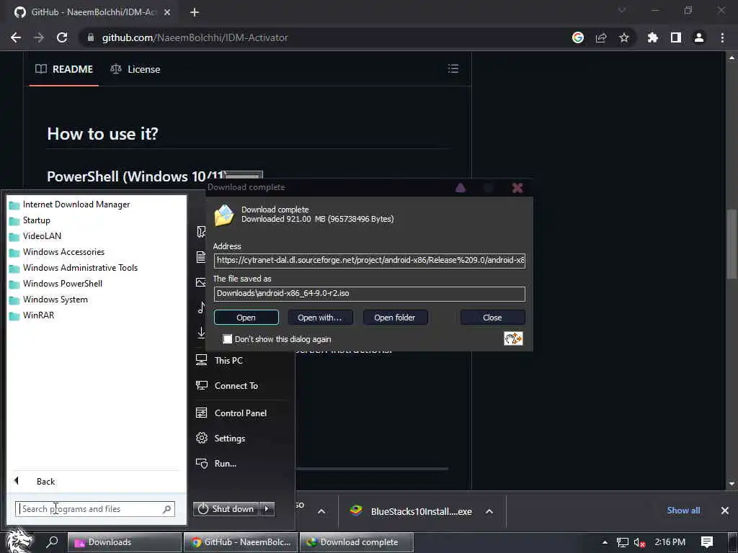Expand Shut down options arrow
Image resolution: width=738 pixels, height=553 pixels.
(267, 509)
